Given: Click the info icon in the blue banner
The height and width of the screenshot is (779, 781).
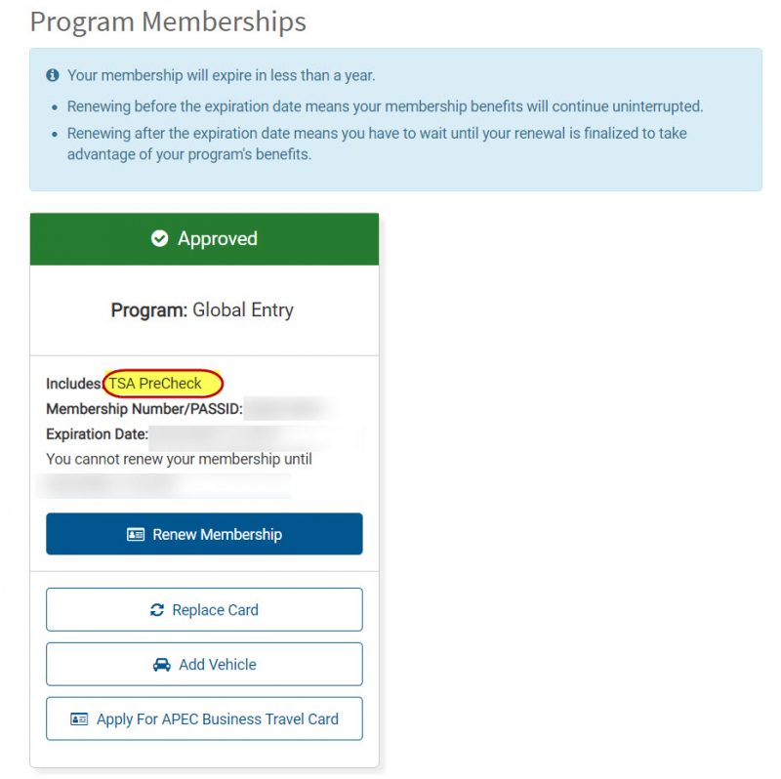Looking at the screenshot, I should pyautogui.click(x=51, y=74).
